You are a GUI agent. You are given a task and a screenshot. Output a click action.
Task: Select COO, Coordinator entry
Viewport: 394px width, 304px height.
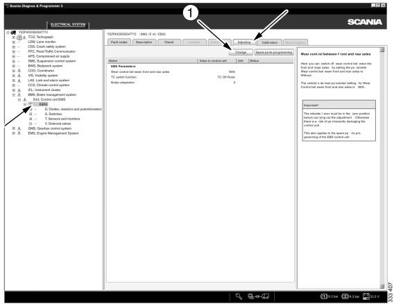click(41, 71)
